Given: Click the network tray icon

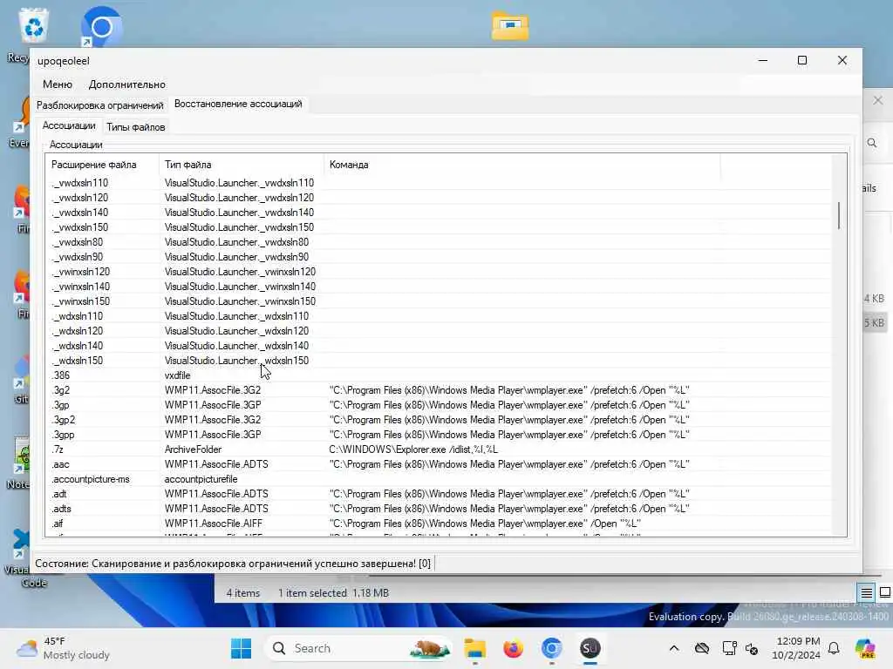Looking at the screenshot, I should point(729,648).
